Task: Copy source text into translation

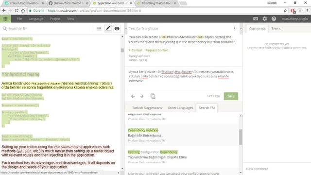Action: pyautogui.click(x=153, y=96)
